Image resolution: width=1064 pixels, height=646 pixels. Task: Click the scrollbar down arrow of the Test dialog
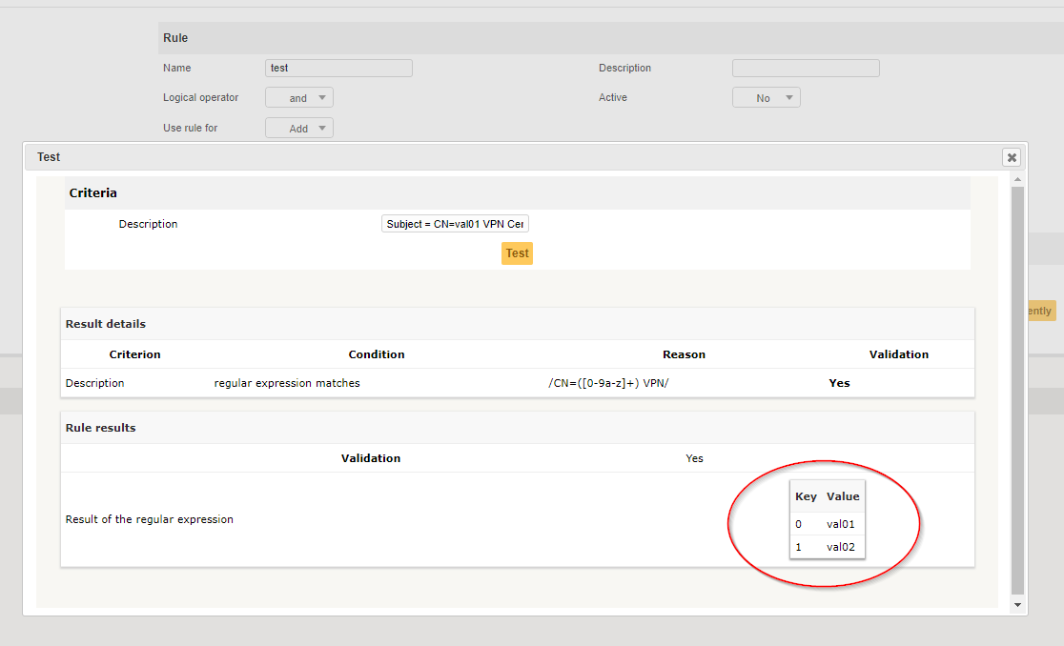click(x=1017, y=604)
